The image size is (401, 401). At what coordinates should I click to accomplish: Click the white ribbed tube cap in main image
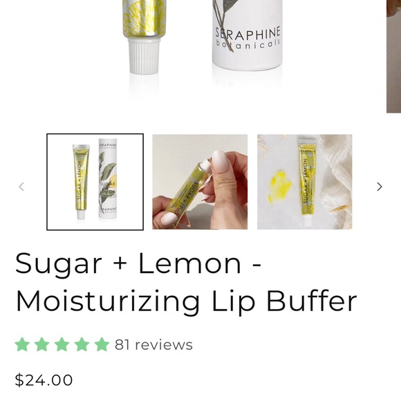coord(144,56)
